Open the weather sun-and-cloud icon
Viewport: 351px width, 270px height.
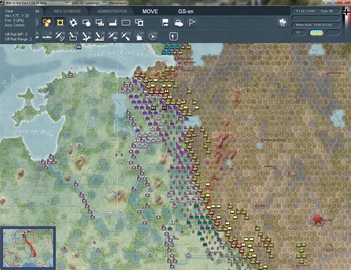point(179,23)
